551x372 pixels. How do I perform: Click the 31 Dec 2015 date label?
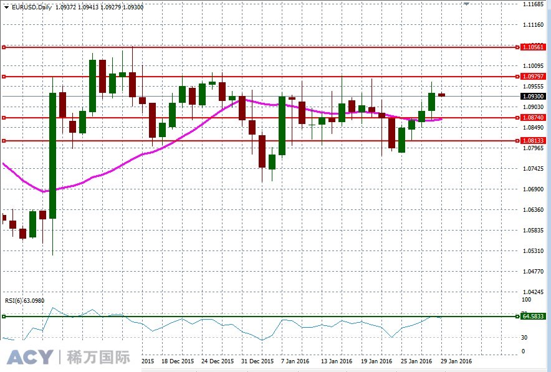point(257,361)
